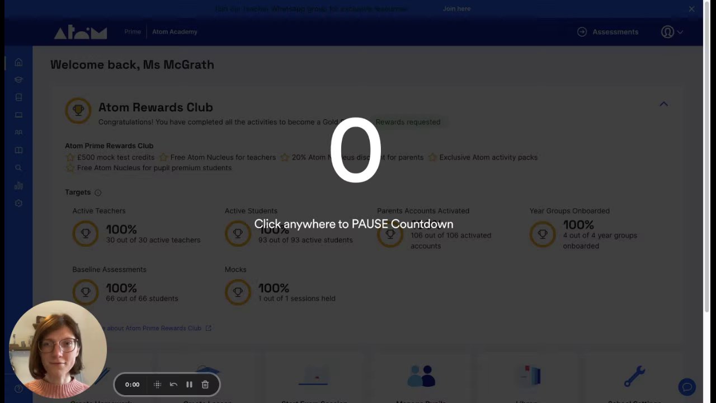Open the Assessments link in the header
716x403 pixels.
coord(615,32)
